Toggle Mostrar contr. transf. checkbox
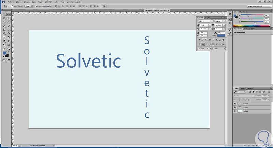 [37, 6]
